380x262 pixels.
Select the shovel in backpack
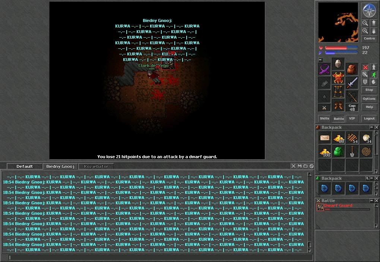tap(352, 152)
